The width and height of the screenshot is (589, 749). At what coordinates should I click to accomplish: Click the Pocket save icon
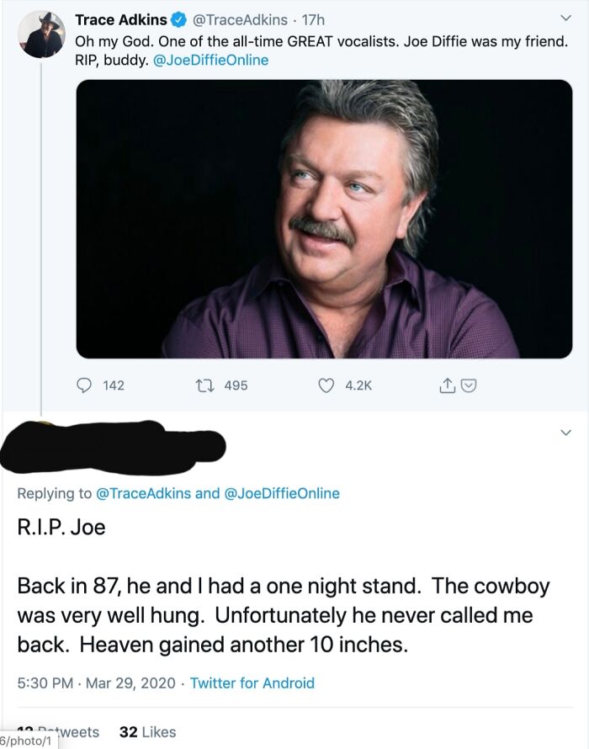(x=470, y=385)
